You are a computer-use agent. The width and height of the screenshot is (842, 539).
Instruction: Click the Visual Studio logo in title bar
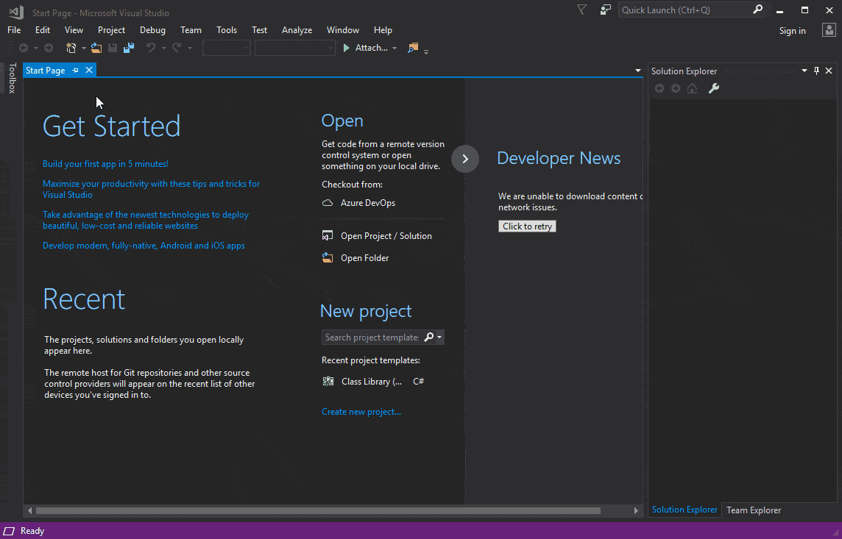[x=16, y=12]
